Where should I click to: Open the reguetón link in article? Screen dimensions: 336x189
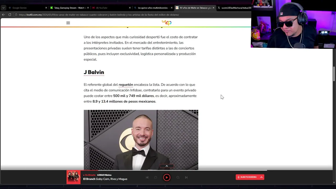pos(126,85)
